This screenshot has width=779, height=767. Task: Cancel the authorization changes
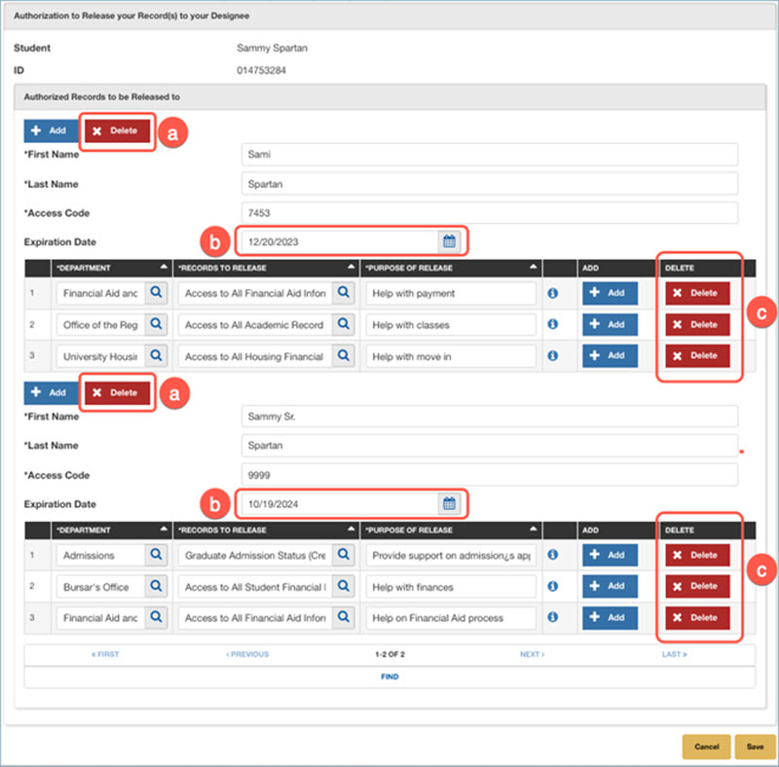click(706, 747)
